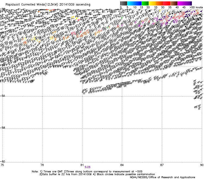Click the longitude label '75'

tap(2, 165)
